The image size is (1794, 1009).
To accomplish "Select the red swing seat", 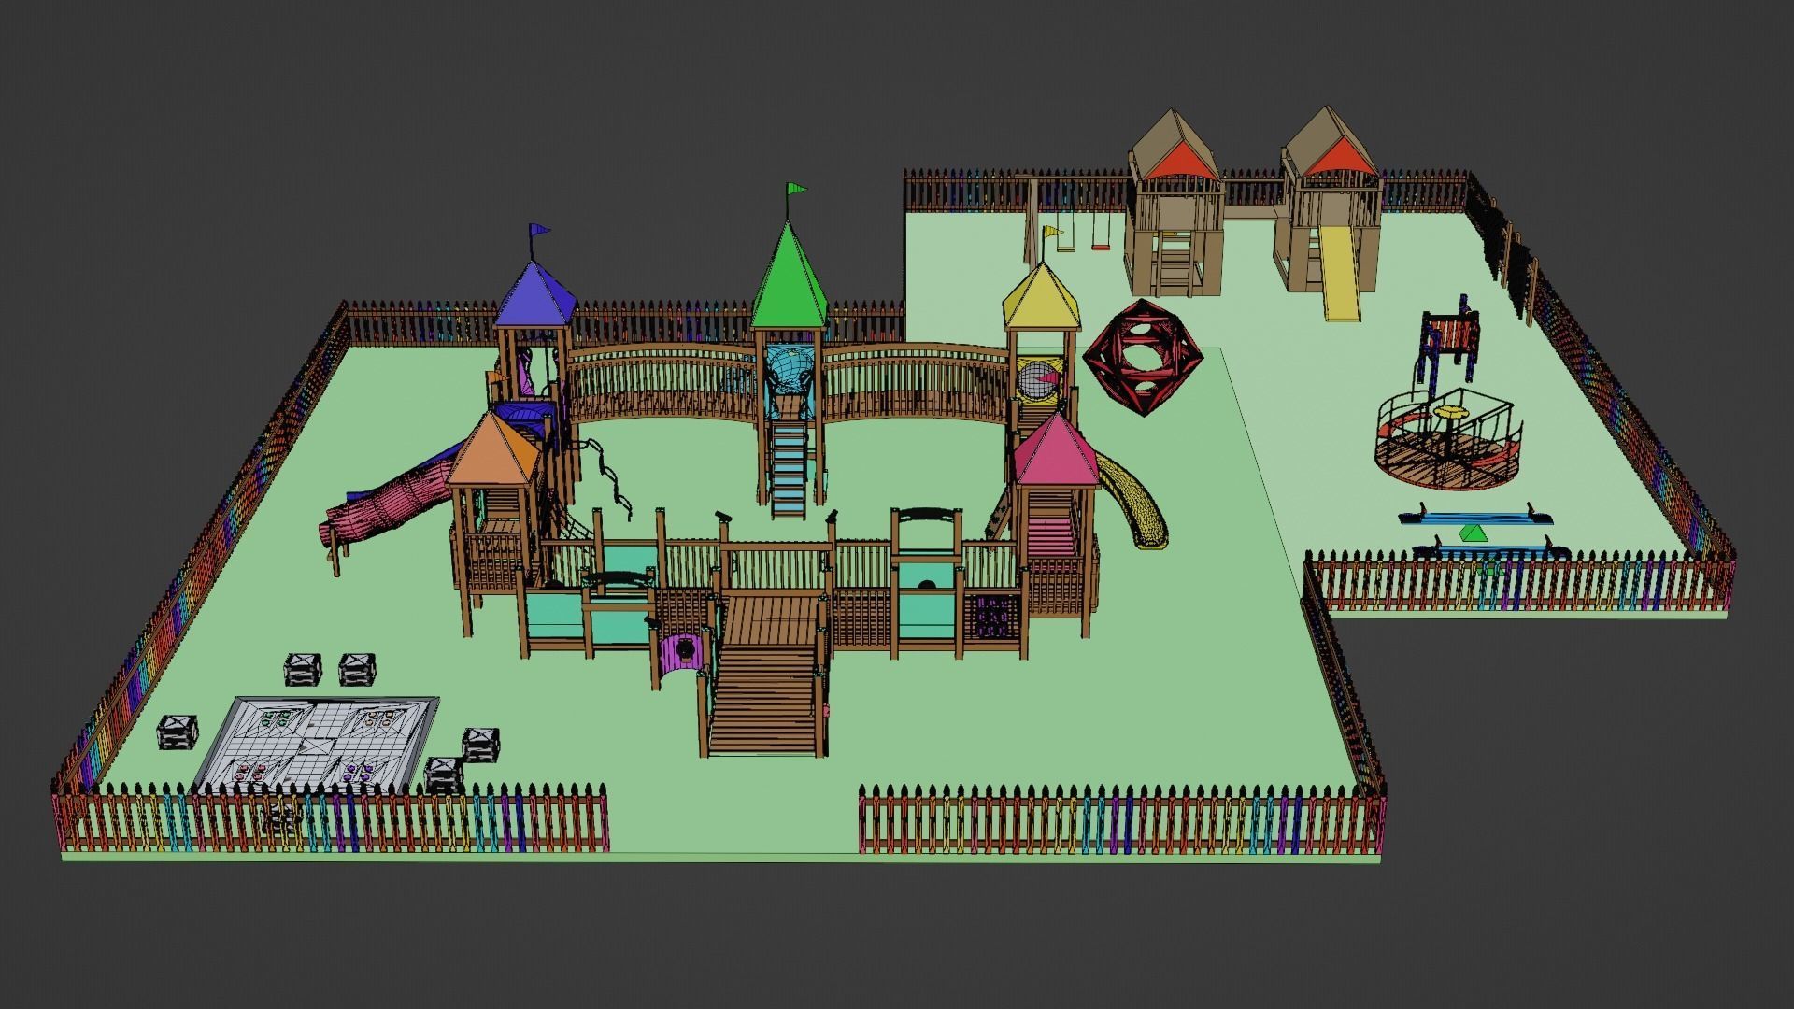I will pyautogui.click(x=1103, y=247).
